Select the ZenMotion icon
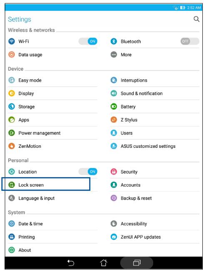The width and height of the screenshot is (204, 271). 12,146
